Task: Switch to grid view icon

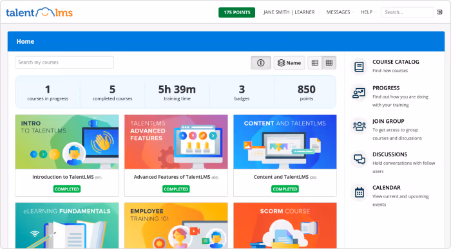Action: click(329, 62)
